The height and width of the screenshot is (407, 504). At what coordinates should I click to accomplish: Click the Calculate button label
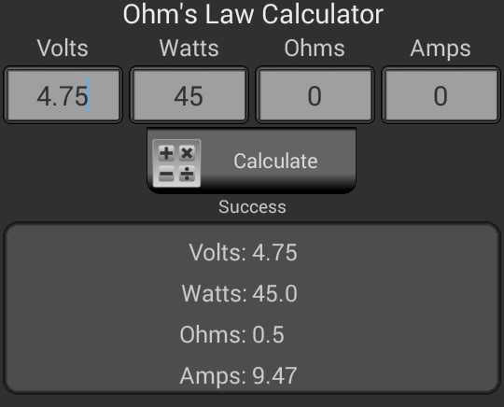pos(275,161)
